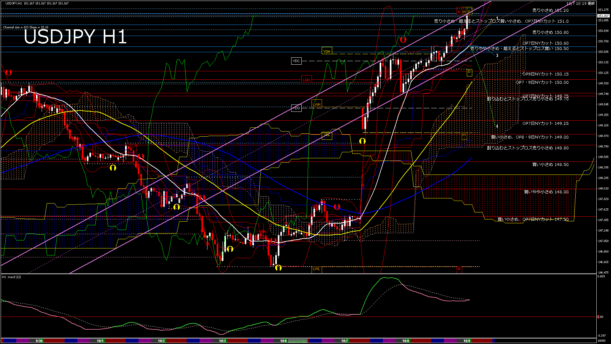The width and height of the screenshot is (611, 344).
Task: Click the 9/30 date marker on timeline
Action: point(39,341)
